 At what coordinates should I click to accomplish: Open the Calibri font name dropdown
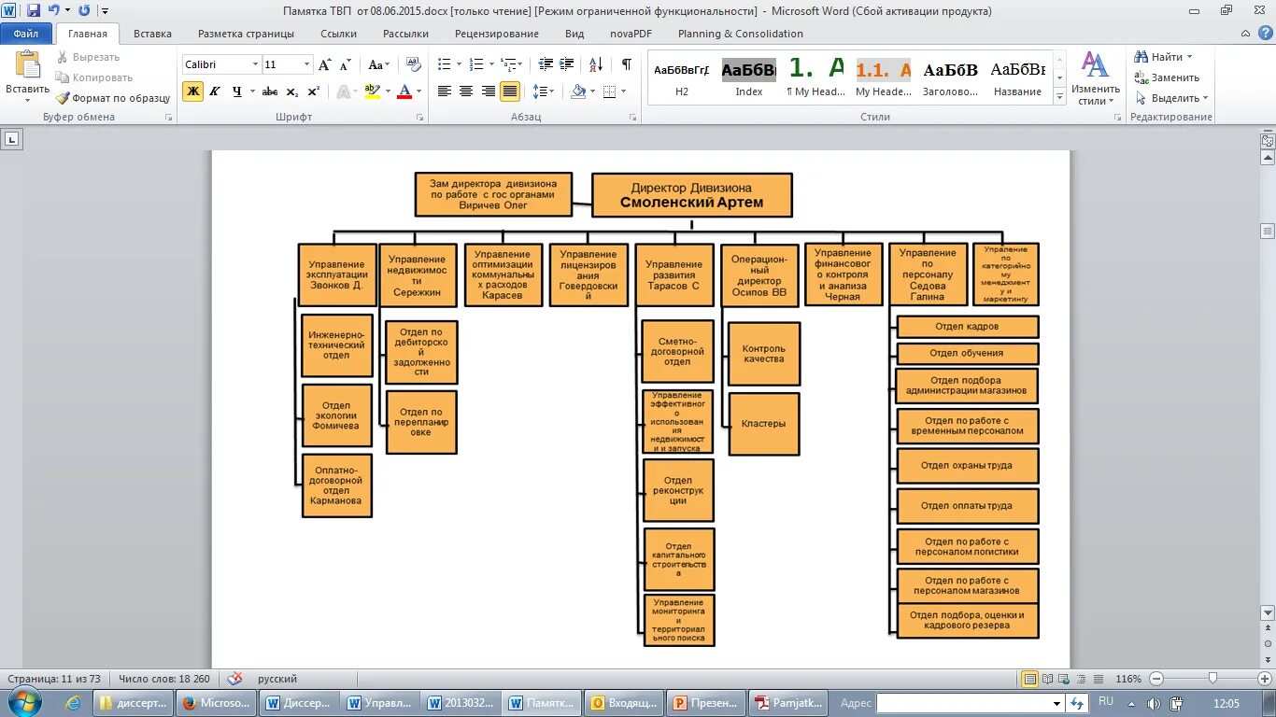point(255,64)
